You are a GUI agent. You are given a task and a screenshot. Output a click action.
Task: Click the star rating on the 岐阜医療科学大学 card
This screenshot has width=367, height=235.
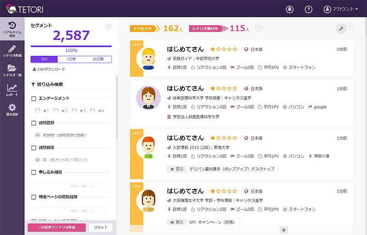tap(223, 89)
